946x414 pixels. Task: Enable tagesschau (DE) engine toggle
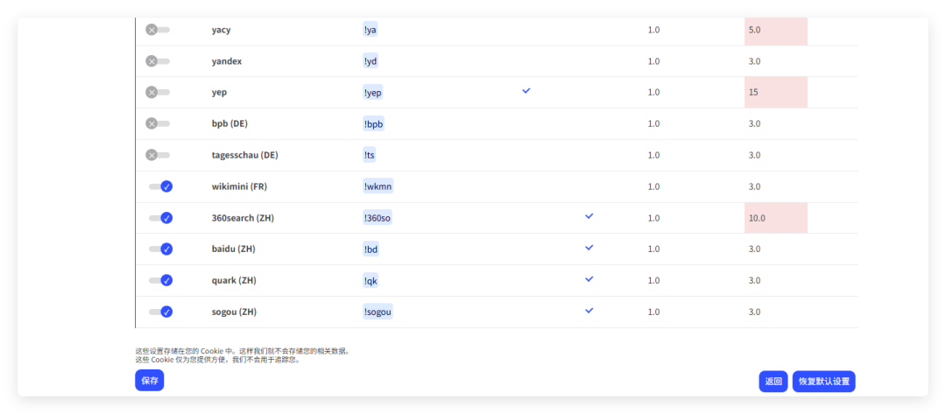point(158,155)
